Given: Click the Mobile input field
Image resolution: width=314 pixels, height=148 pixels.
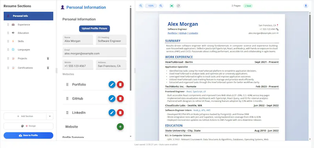Looking at the screenshot, I should (x=78, y=65).
